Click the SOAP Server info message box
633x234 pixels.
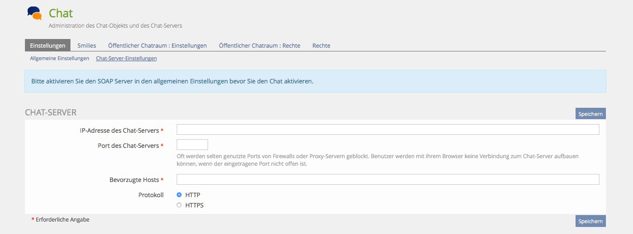(x=315, y=81)
